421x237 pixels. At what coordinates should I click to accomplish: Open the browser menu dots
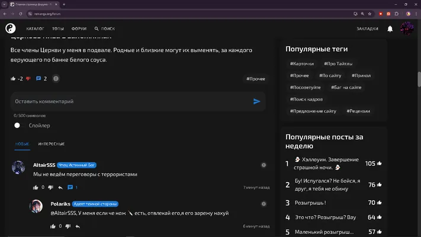tap(416, 14)
